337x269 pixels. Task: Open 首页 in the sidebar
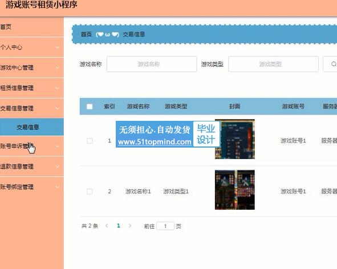[x=32, y=27]
